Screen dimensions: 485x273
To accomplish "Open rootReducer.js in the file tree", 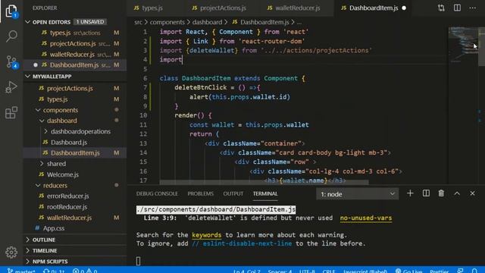I will pyautogui.click(x=75, y=207).
